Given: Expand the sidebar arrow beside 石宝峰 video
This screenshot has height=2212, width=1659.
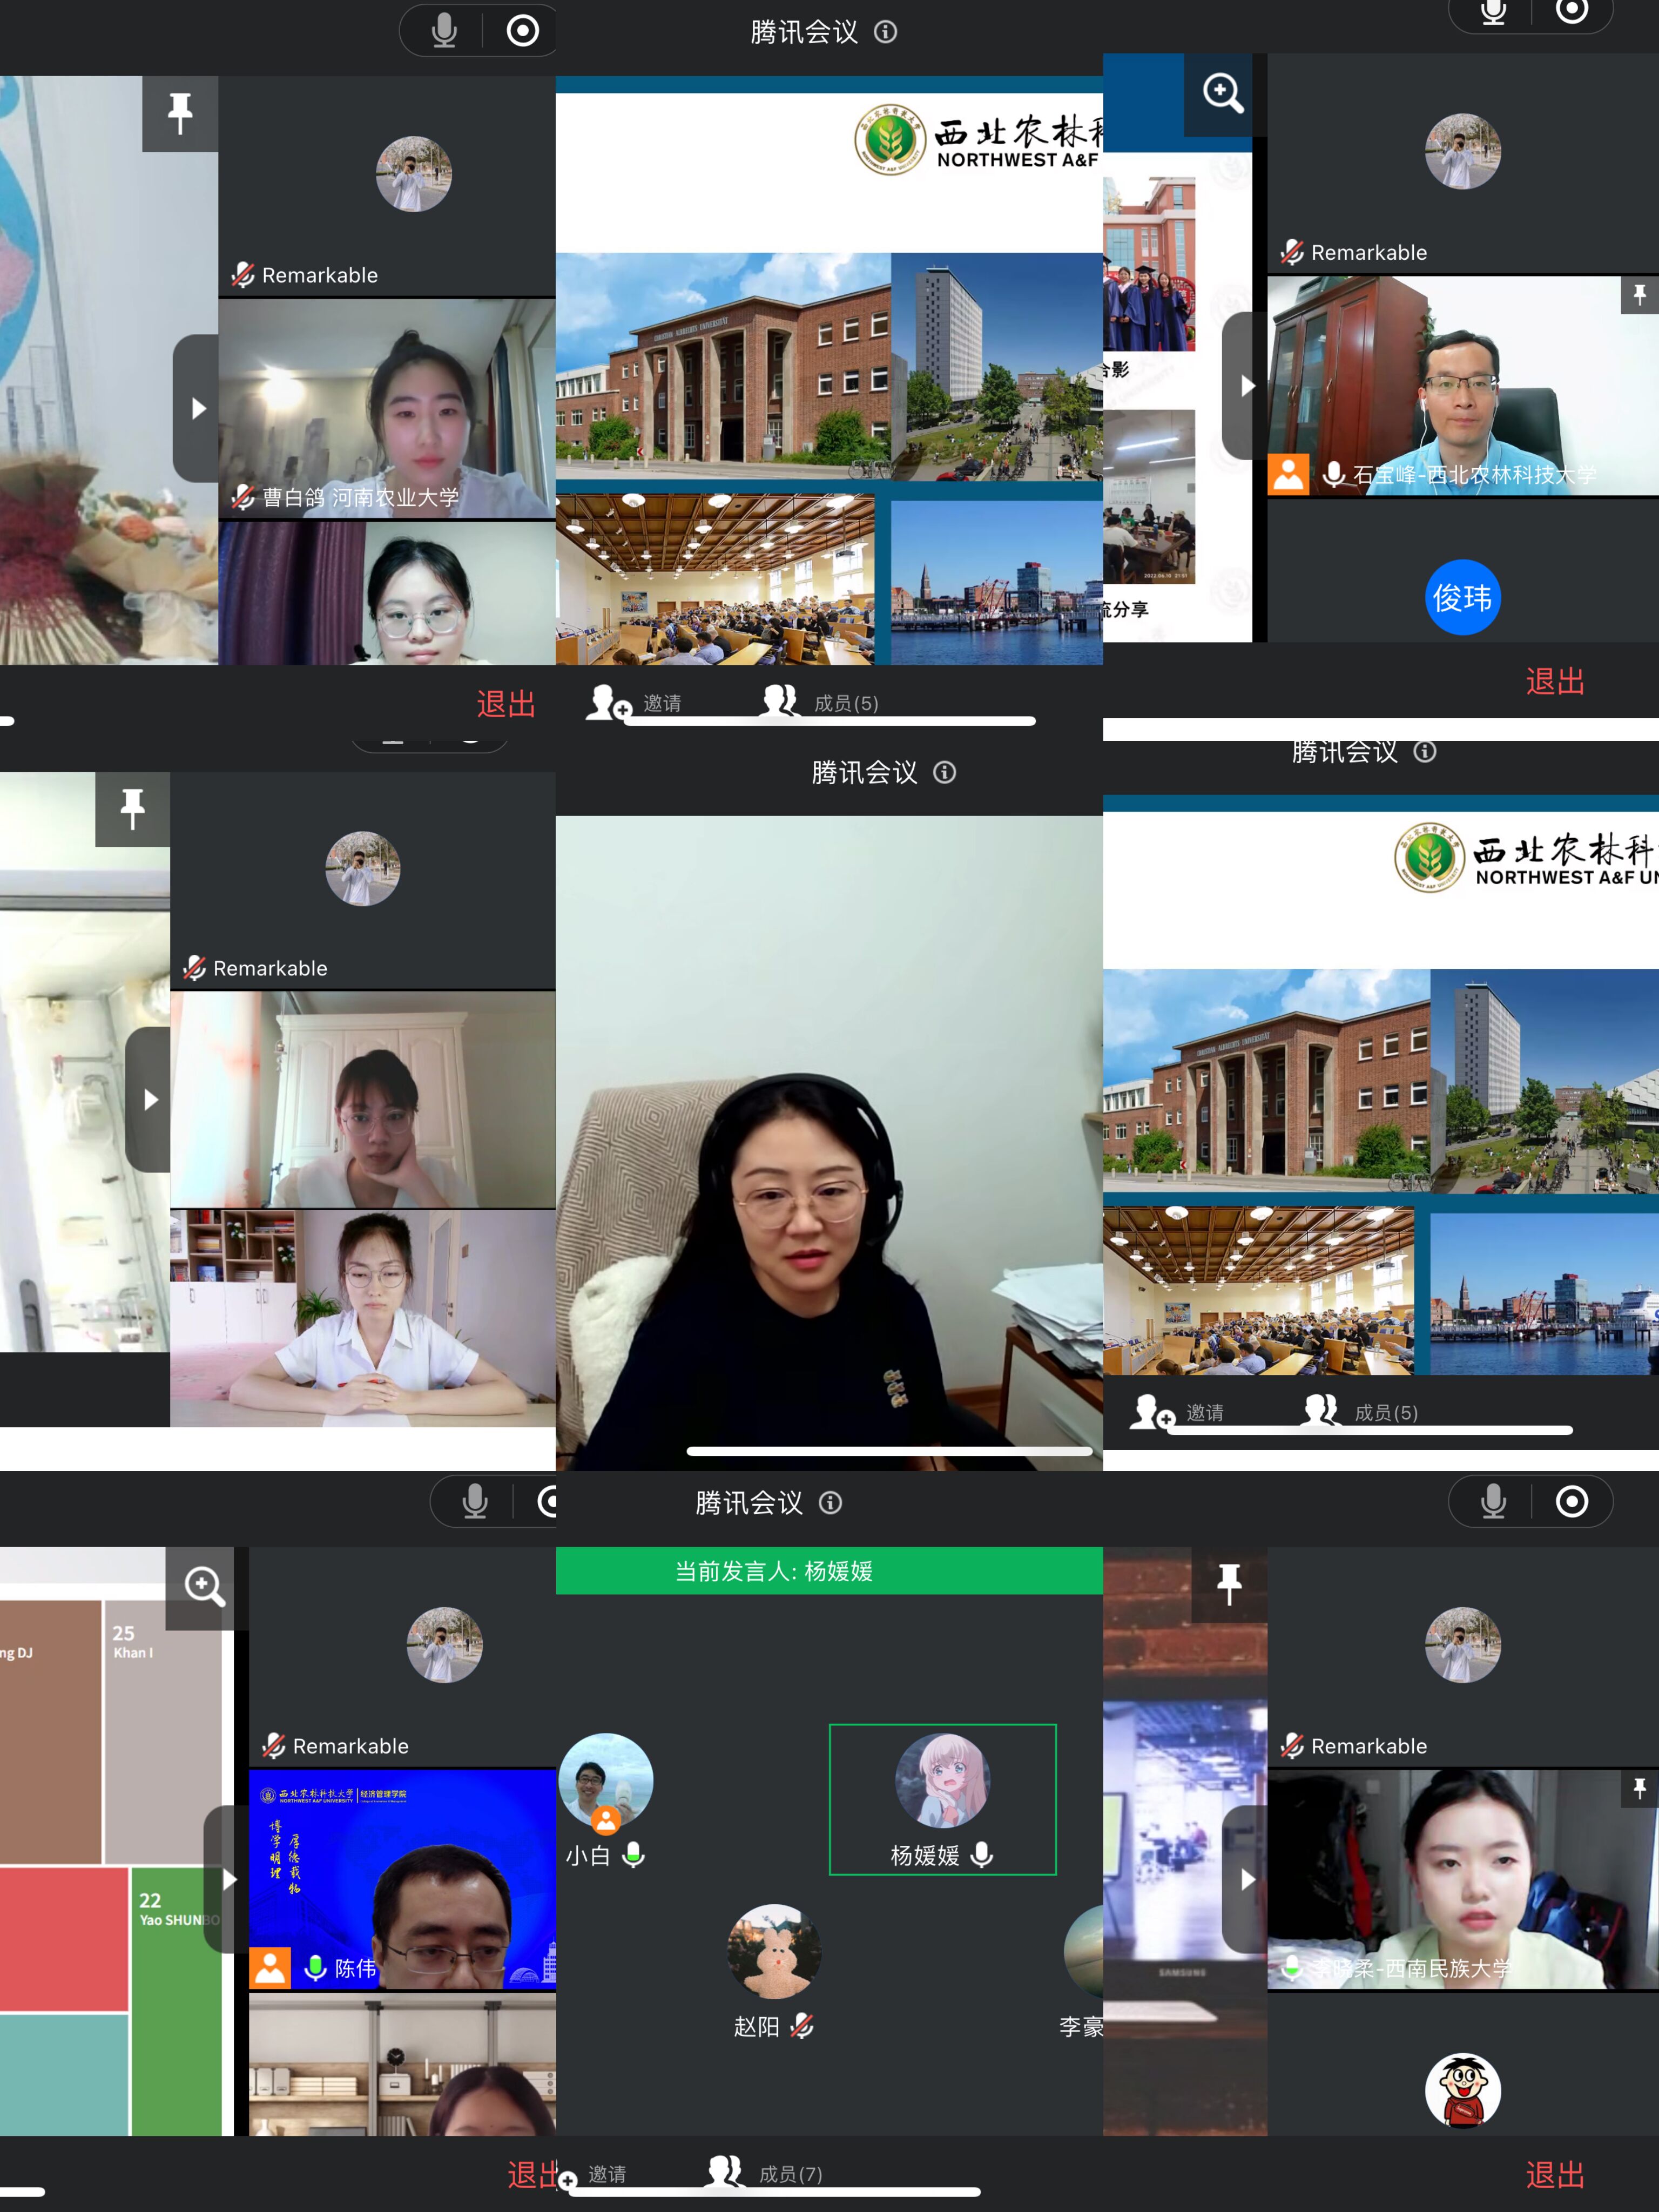Looking at the screenshot, I should tap(1245, 386).
